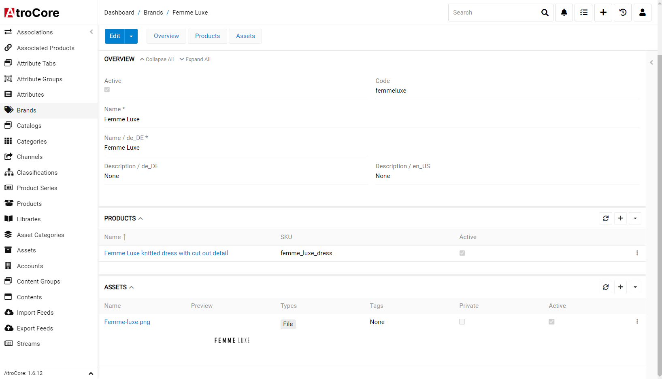Click Collapse All in Overview
The width and height of the screenshot is (662, 379).
[x=157, y=59]
